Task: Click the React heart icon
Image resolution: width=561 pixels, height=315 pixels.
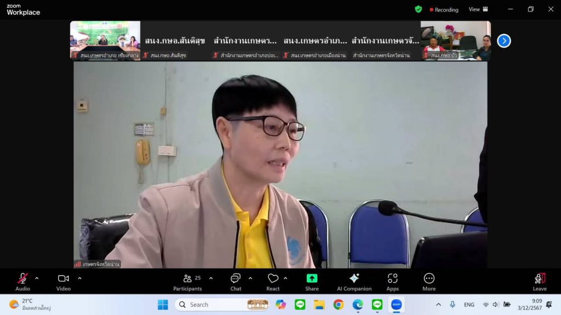Action: pyautogui.click(x=273, y=281)
